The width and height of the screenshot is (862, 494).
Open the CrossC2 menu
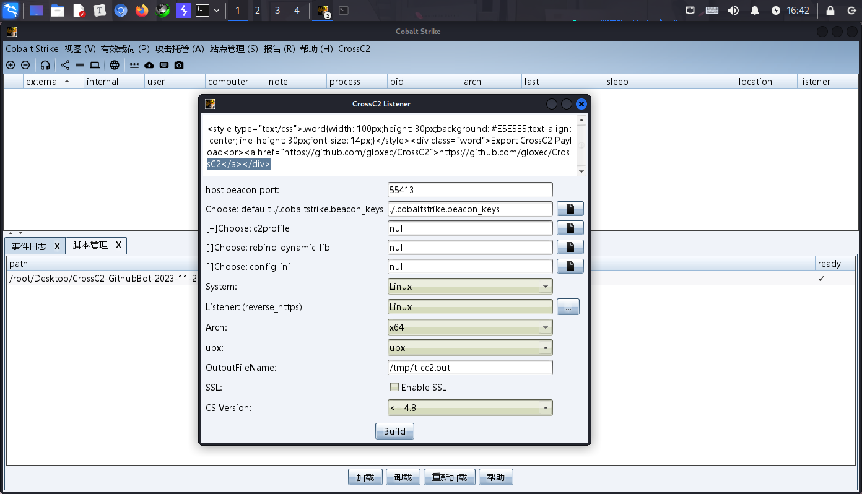click(x=354, y=49)
